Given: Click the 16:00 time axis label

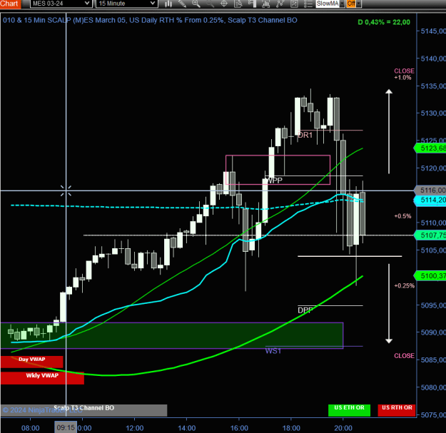Looking at the screenshot, I should tap(239, 428).
